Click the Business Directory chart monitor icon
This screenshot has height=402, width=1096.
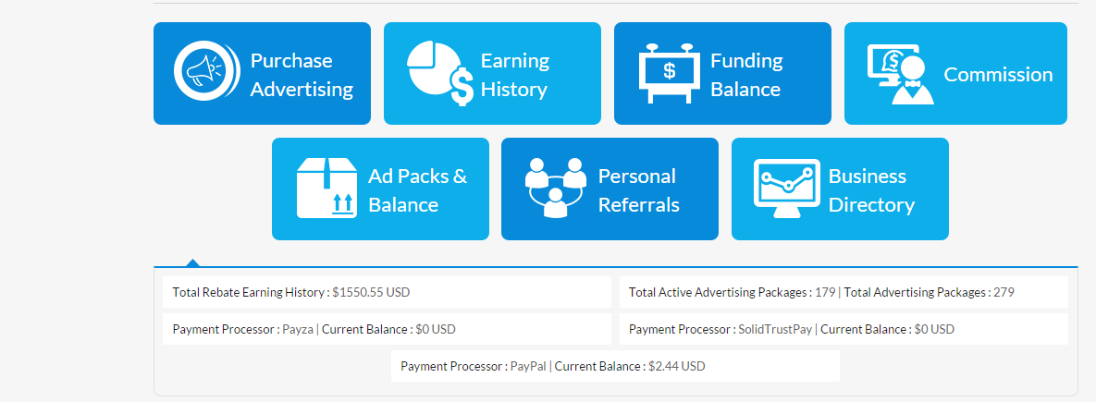pos(786,189)
